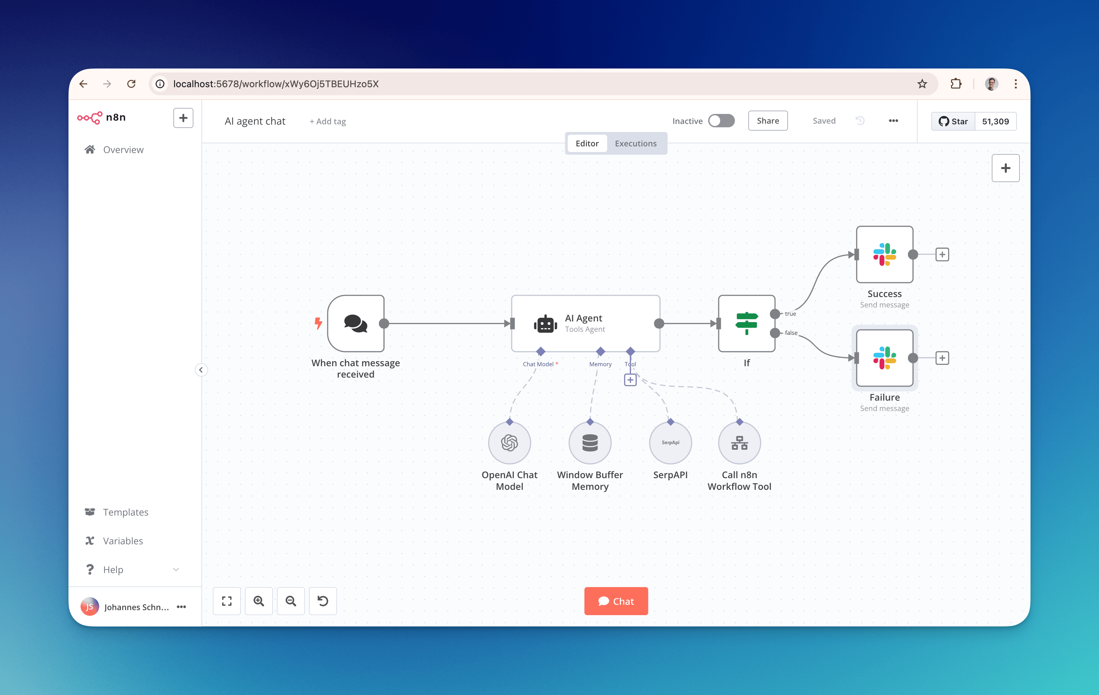This screenshot has height=695, width=1099.
Task: Click the chat message trigger node
Action: pos(355,323)
